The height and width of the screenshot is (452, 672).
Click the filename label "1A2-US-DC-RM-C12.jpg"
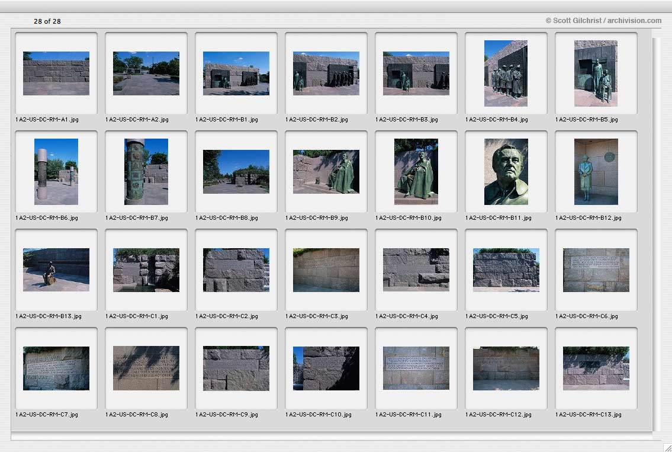pyautogui.click(x=499, y=415)
